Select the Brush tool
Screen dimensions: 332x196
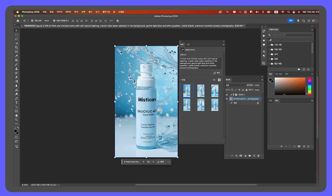click(16, 64)
